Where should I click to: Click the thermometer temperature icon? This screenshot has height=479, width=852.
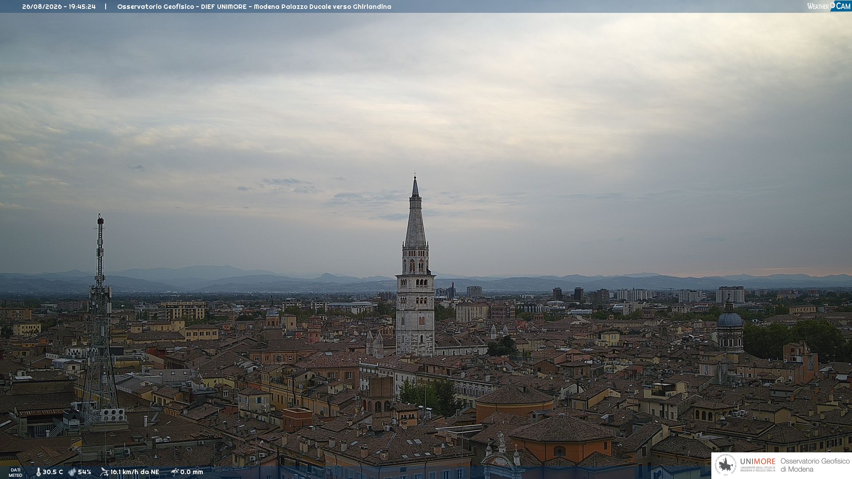pyautogui.click(x=39, y=472)
